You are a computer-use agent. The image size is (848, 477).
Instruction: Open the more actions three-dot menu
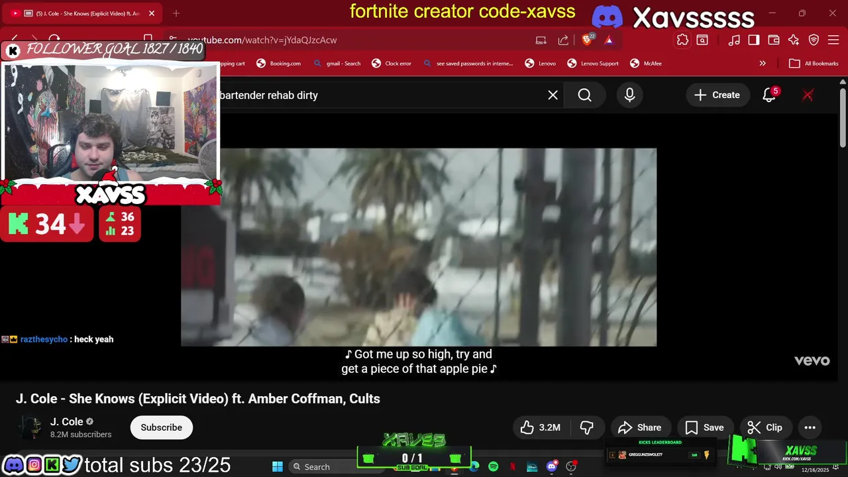810,427
